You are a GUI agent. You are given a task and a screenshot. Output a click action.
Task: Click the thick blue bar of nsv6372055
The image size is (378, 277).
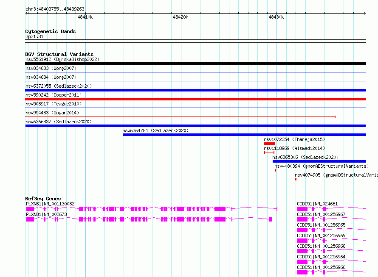click(195, 90)
